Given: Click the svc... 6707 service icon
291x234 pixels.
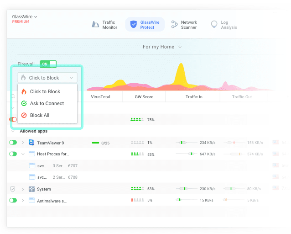Looking at the screenshot, I should click(x=32, y=165).
